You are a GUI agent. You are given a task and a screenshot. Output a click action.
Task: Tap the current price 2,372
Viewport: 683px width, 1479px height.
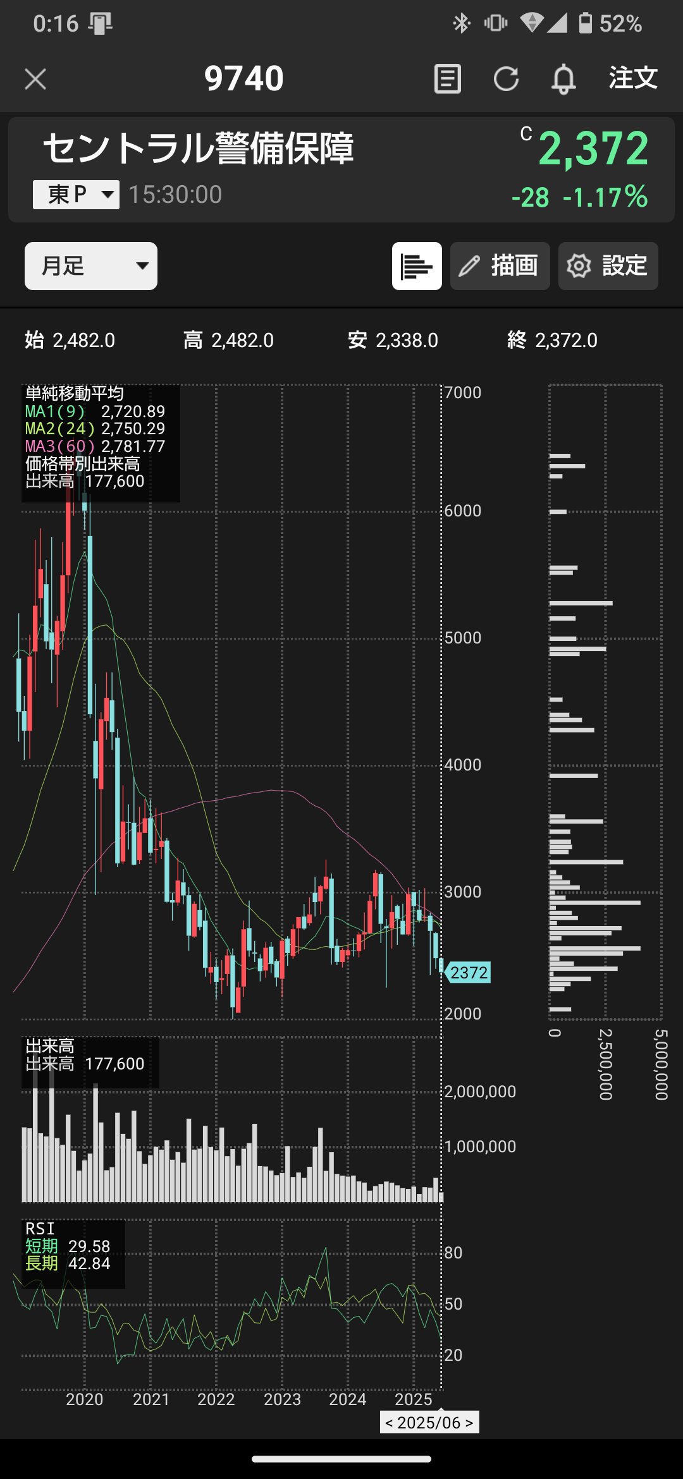593,149
